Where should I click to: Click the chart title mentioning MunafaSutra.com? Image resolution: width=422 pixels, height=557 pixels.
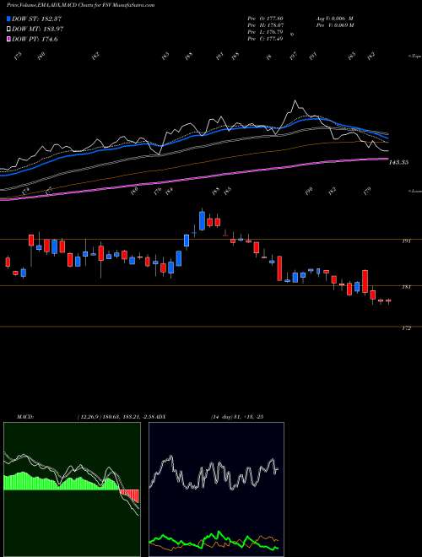[81, 5]
